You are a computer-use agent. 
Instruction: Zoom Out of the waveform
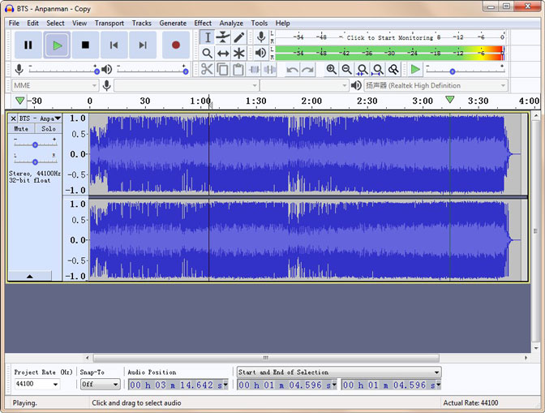point(346,70)
